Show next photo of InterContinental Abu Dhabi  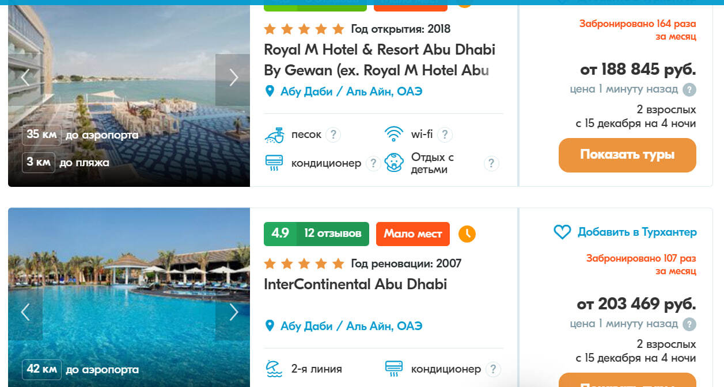tap(233, 312)
